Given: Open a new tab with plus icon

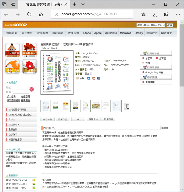Looking at the screenshot, I should (x=75, y=4).
